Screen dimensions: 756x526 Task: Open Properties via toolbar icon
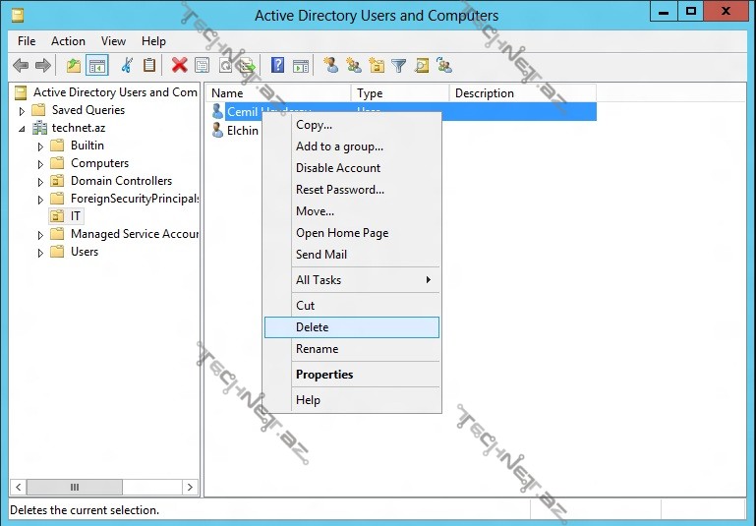202,65
